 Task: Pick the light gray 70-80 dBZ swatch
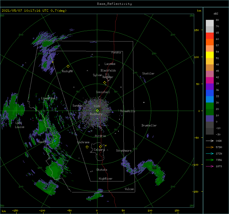pyautogui.click(x=210, y=23)
